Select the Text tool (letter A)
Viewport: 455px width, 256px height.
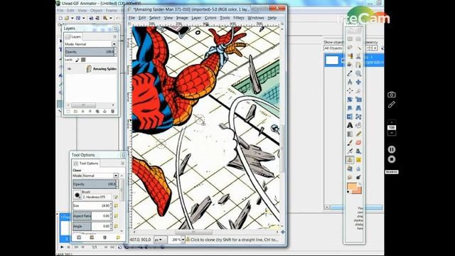point(350,125)
